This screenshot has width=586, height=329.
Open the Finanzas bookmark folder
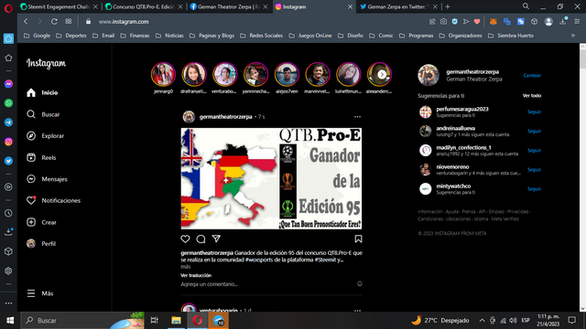135,36
